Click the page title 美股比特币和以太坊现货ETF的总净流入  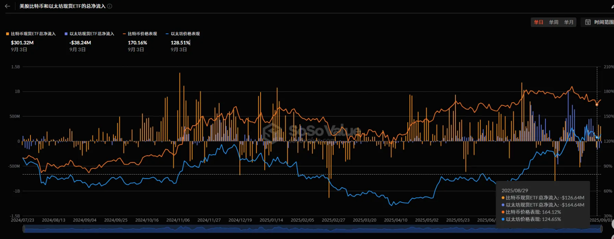coord(62,6)
